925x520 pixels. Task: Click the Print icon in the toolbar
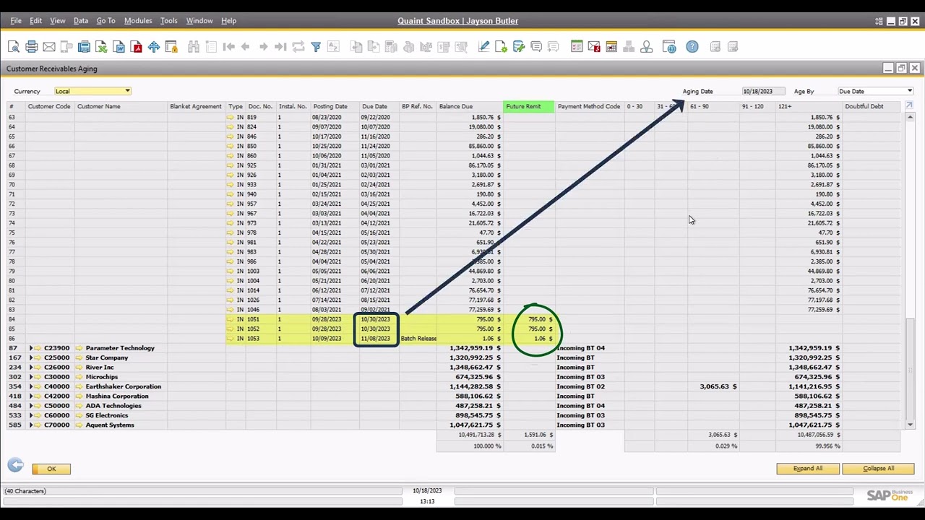pos(31,47)
